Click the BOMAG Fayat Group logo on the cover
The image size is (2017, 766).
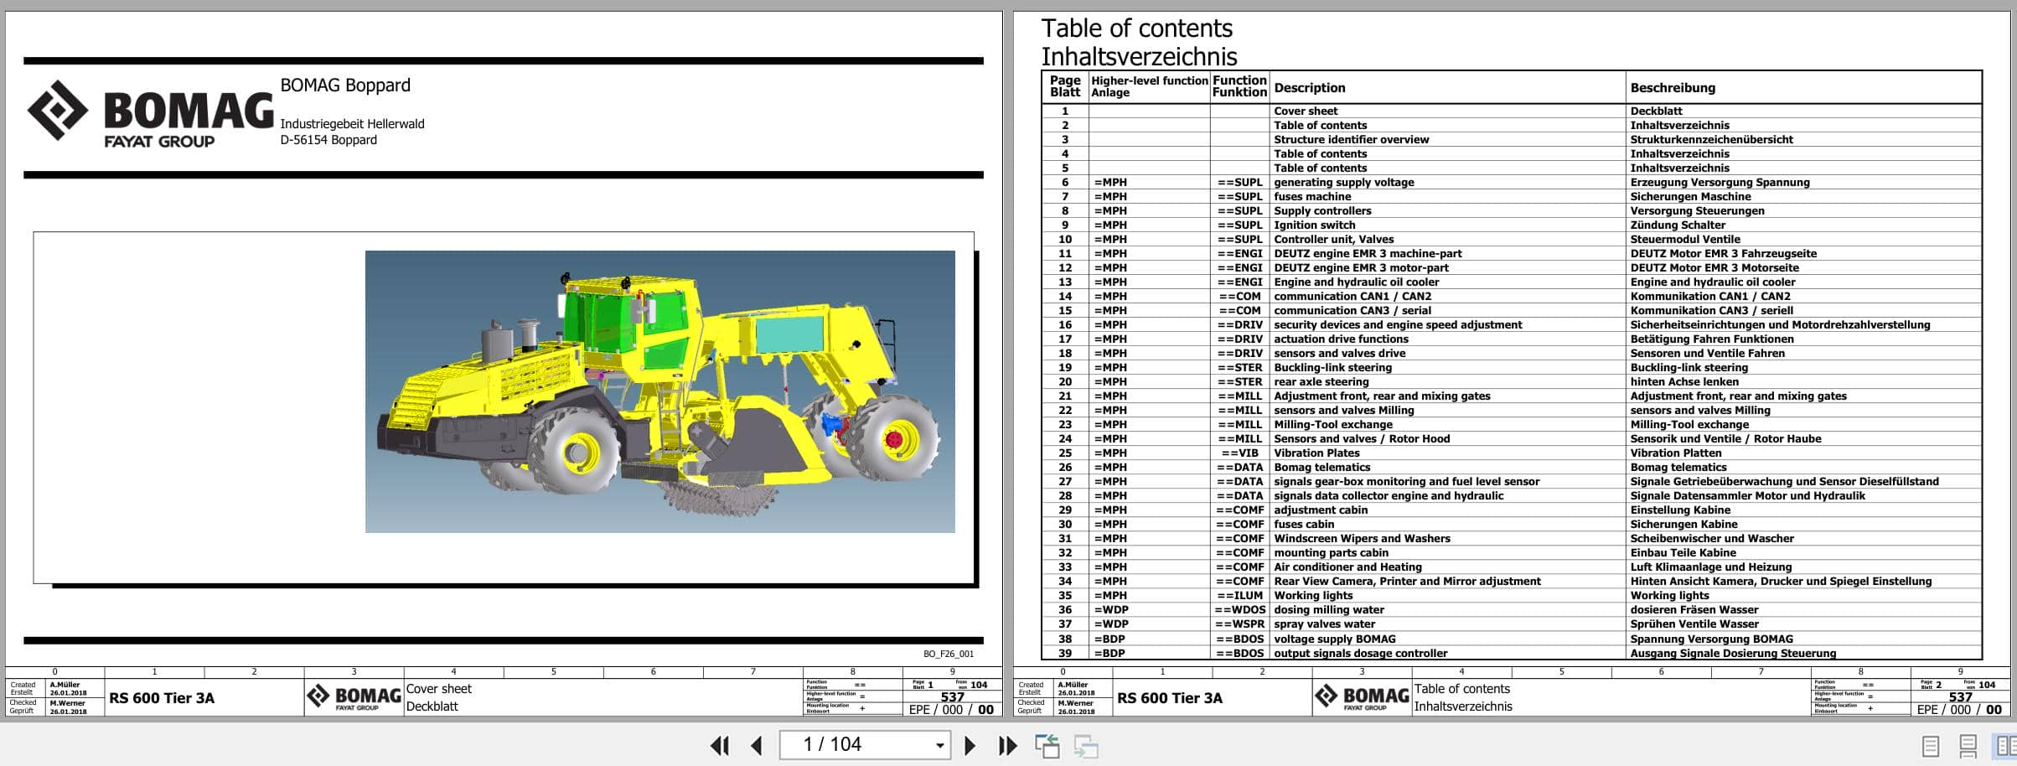(x=150, y=115)
